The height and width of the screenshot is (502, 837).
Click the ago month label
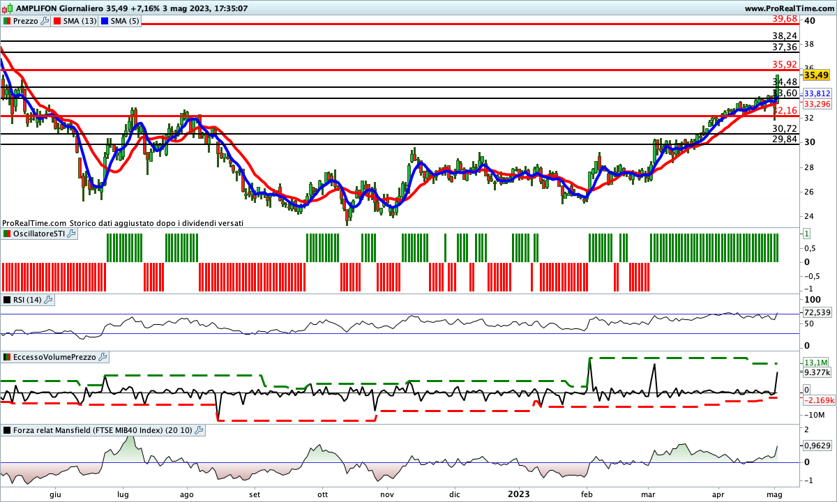pyautogui.click(x=188, y=494)
